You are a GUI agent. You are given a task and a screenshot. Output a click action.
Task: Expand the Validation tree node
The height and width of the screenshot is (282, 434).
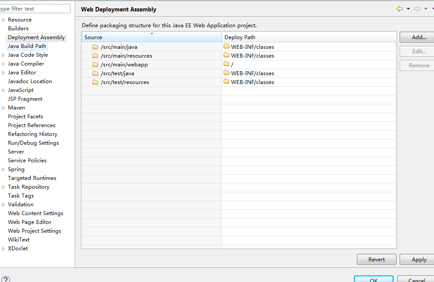(4, 205)
